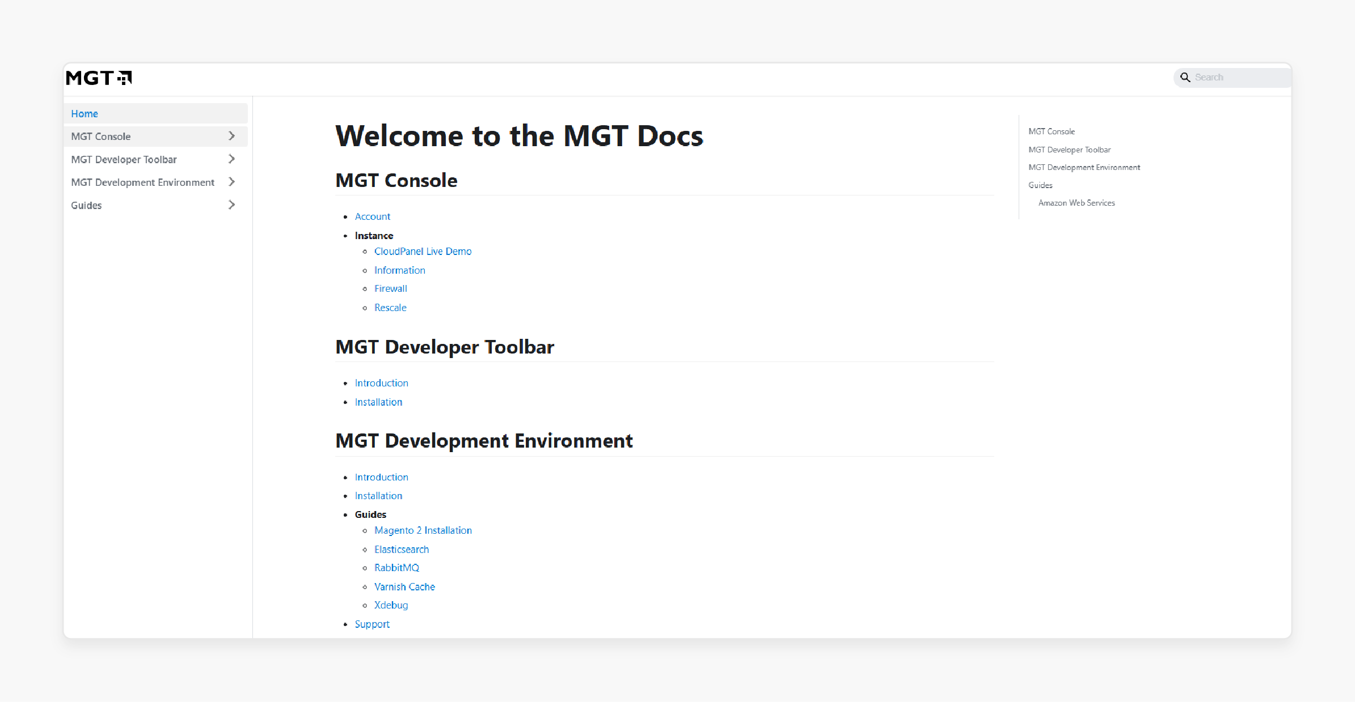Jump to Guides in table of contents
This screenshot has height=702, width=1355.
1040,185
